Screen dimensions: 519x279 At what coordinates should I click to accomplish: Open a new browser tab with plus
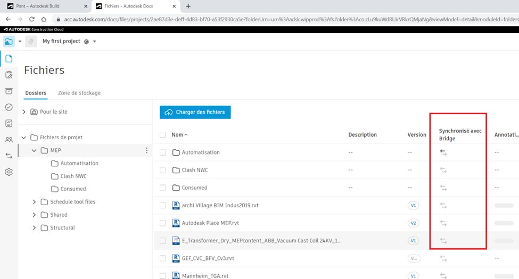188,6
